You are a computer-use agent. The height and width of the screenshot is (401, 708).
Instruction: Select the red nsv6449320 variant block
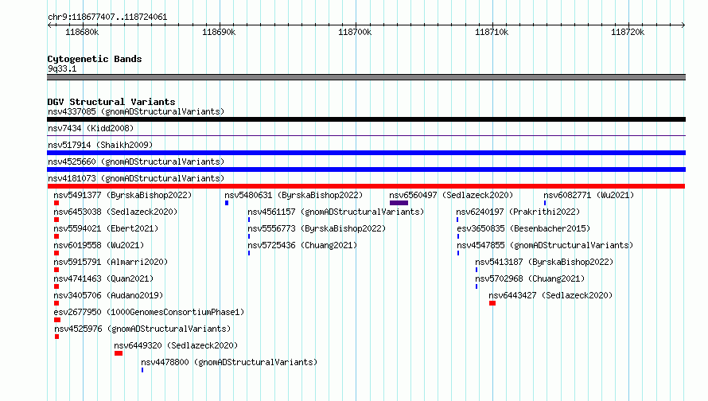(x=119, y=353)
